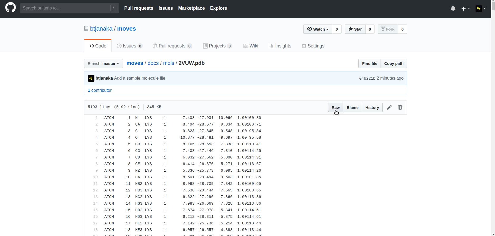Screen dimensions: 495x236
Task: View the stargazers count
Action: (x=370, y=29)
